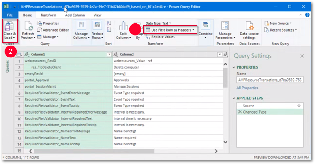Viewport: 315px width, 164px height.
Task: Open the All Properties link
Action: point(247,88)
